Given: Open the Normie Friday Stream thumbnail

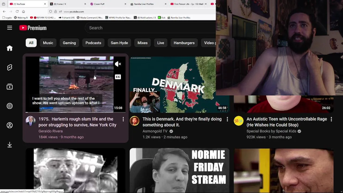Looking at the screenshot, I should coord(180,170).
